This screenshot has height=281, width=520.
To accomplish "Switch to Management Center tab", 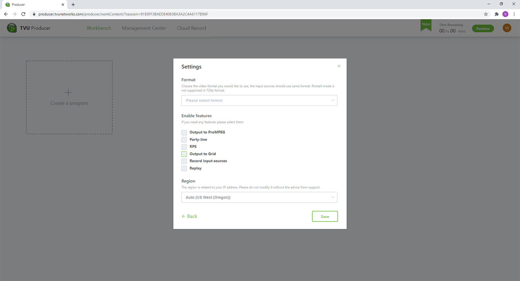I will coord(144,28).
